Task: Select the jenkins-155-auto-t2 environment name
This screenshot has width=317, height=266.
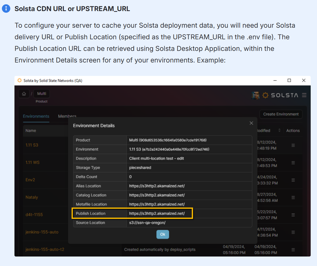Action: [x=45, y=249]
